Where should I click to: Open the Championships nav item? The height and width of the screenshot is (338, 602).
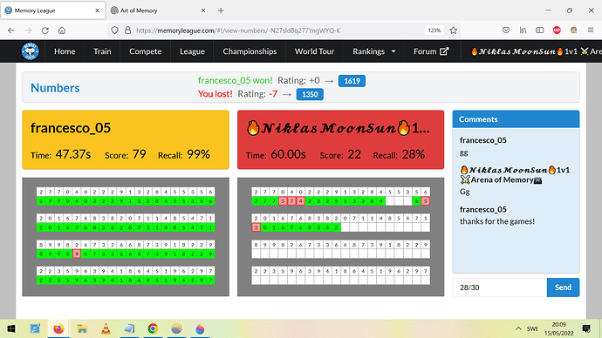pyautogui.click(x=250, y=51)
